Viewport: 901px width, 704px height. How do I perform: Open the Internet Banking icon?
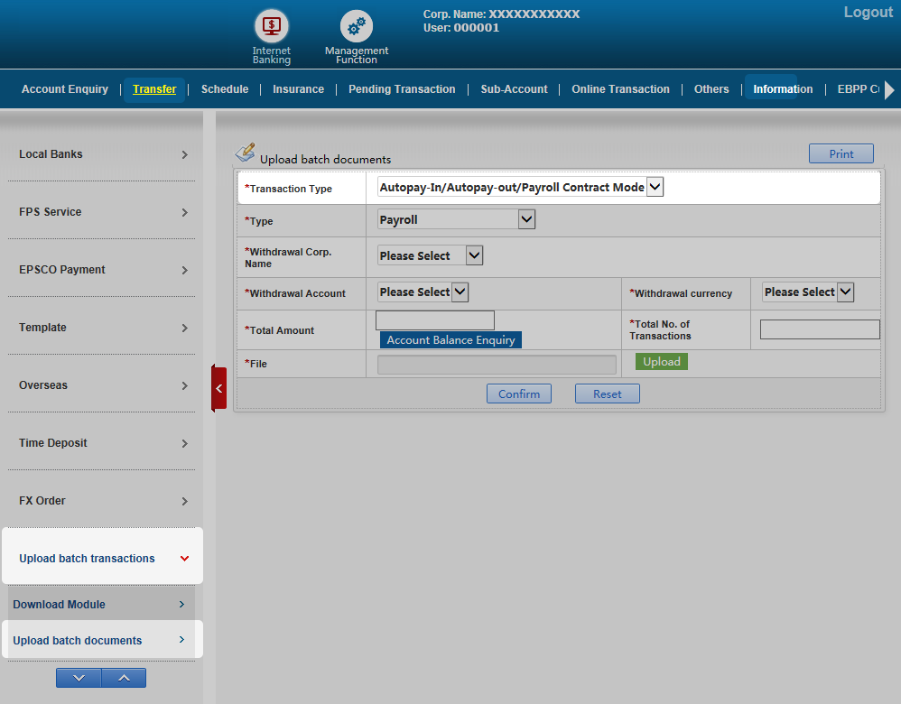(x=271, y=25)
